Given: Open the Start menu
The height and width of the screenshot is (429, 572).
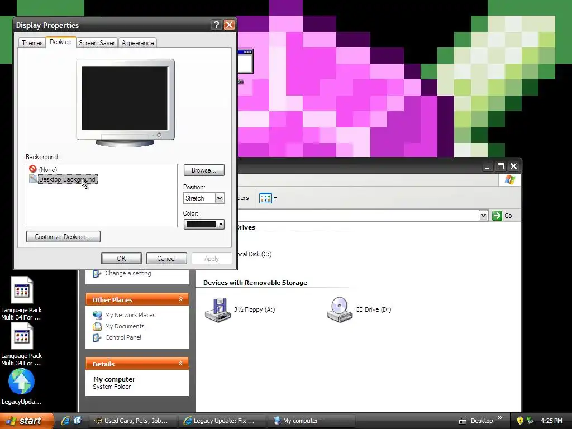Looking at the screenshot, I should coord(27,421).
